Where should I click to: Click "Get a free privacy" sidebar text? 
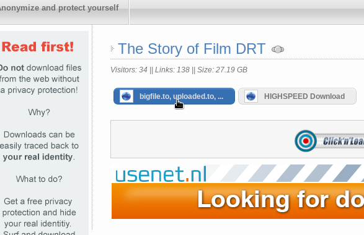coord(38,201)
